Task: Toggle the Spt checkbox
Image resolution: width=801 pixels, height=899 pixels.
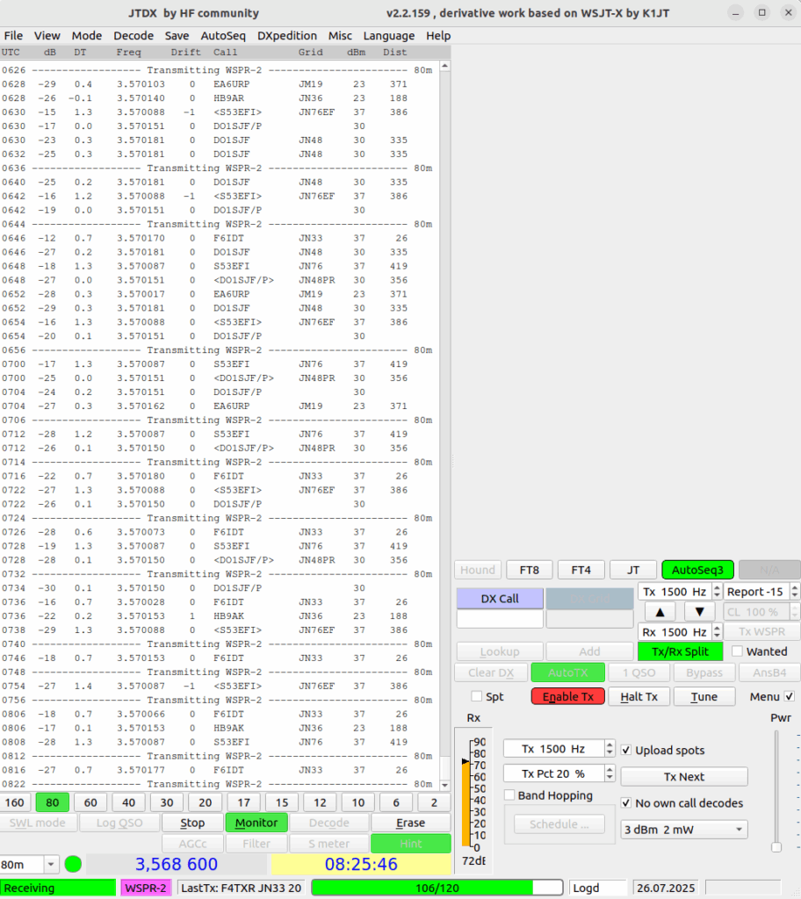Action: click(x=476, y=696)
